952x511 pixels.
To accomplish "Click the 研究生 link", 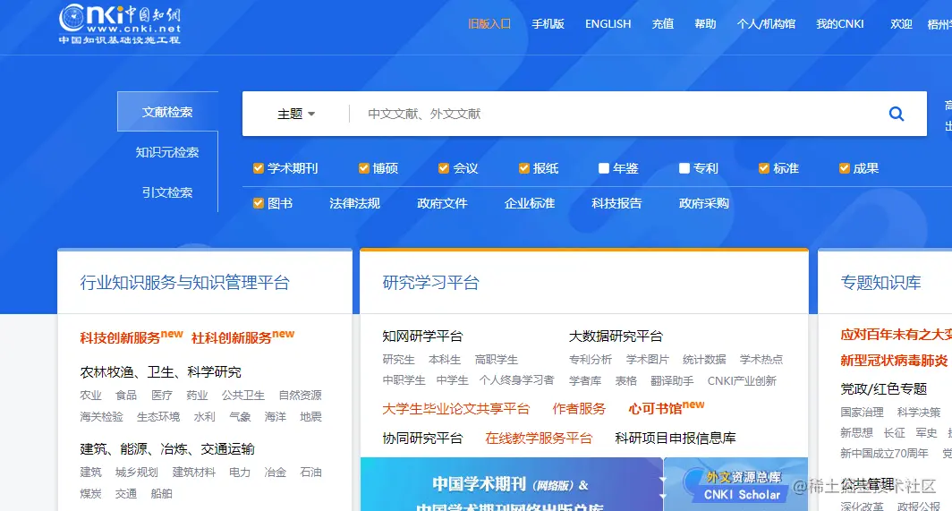I will click(398, 359).
